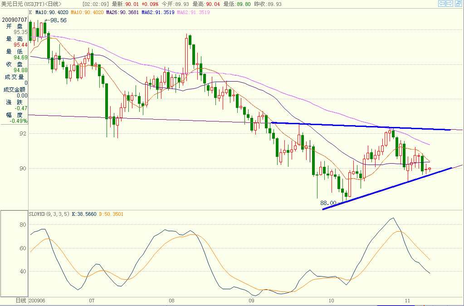The width and height of the screenshot is (464, 306).
Task: Click the 最高 value 95.44
Action: pyautogui.click(x=20, y=45)
